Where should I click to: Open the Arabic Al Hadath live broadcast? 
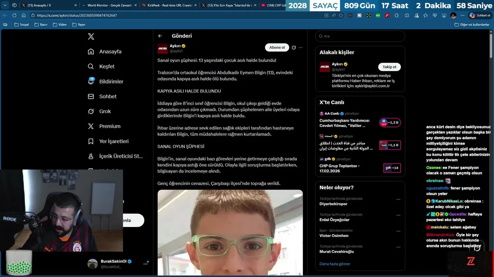[360, 142]
